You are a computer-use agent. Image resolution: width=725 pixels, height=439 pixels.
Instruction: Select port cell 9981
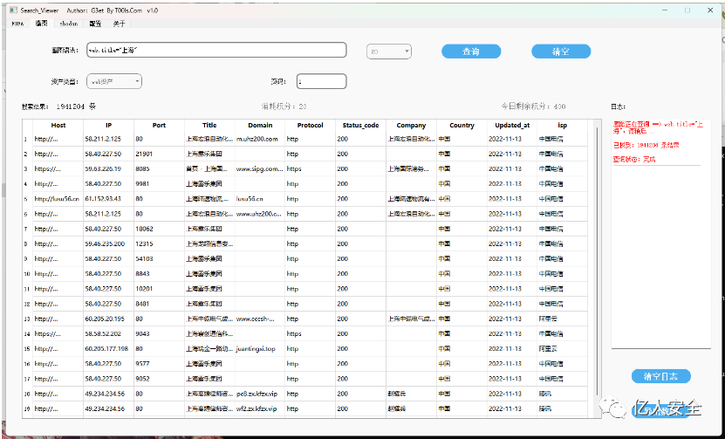159,183
